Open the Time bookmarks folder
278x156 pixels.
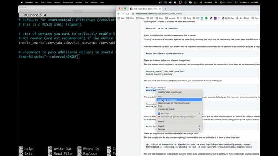[x=255, y=18]
